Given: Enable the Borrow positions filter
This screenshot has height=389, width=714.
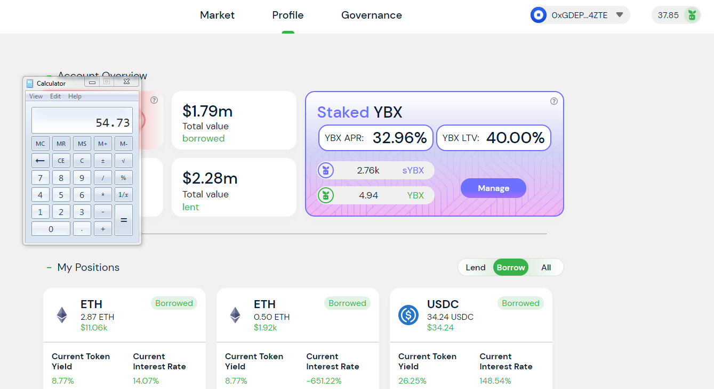Looking at the screenshot, I should click(x=510, y=267).
